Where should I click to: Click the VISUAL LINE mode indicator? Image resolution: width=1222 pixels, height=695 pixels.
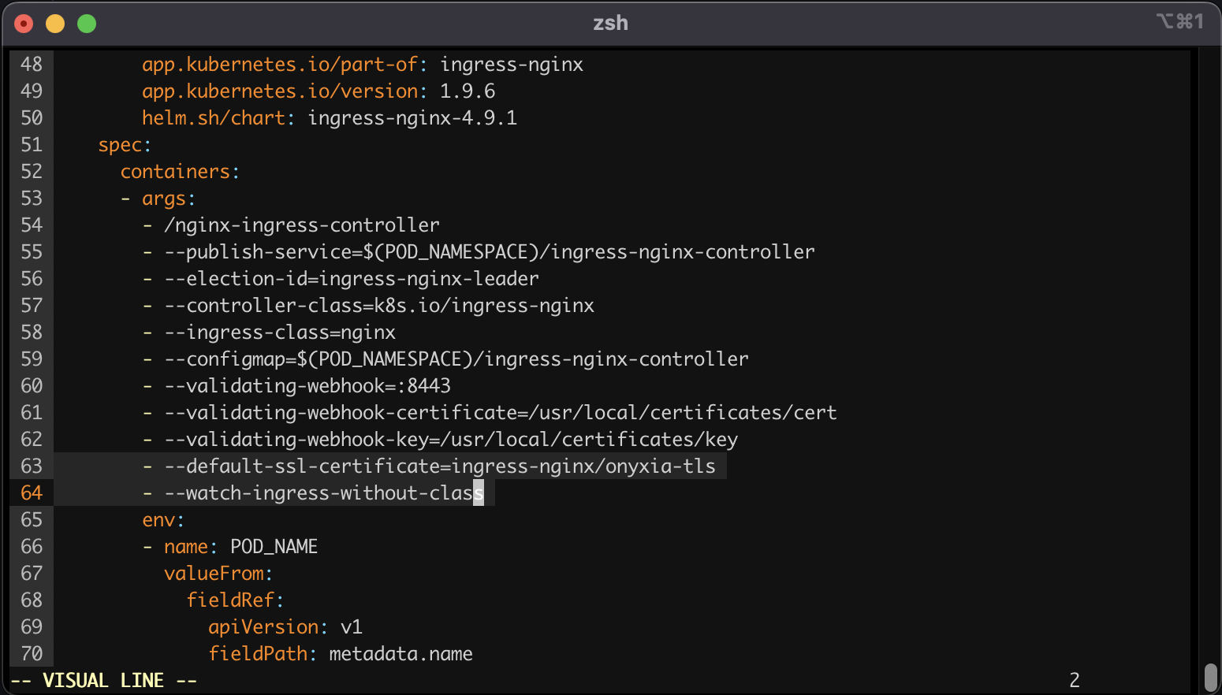103,680
